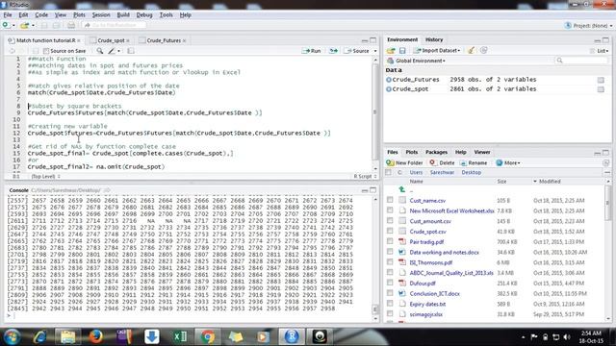616x346 pixels.
Task: Click the find/replace magnifier in editor toolbar
Action: click(100, 51)
